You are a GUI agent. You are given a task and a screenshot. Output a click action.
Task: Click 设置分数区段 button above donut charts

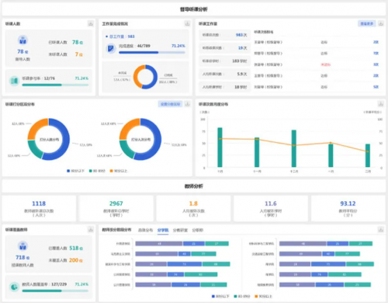pos(170,104)
